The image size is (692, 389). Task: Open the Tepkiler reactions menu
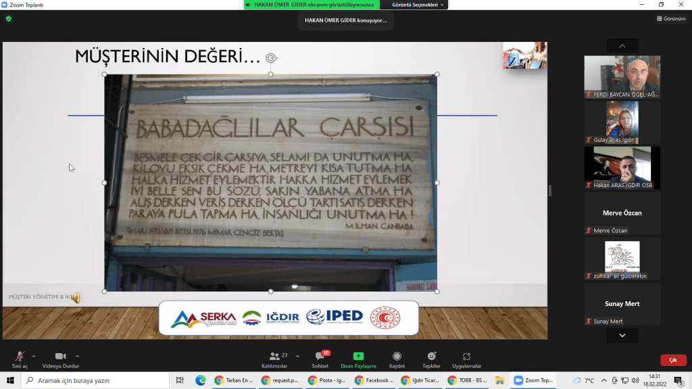(x=431, y=359)
